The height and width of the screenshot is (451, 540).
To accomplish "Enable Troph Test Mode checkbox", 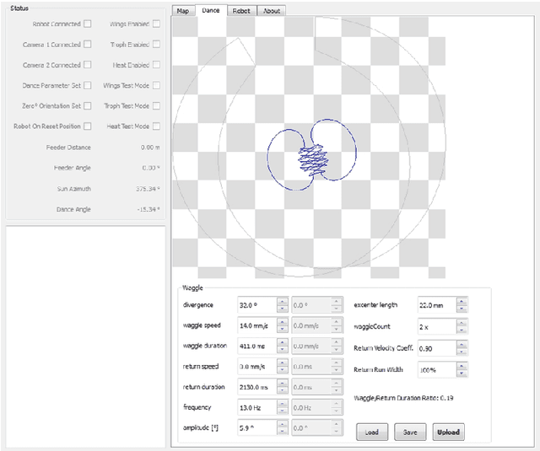I will click(x=156, y=106).
